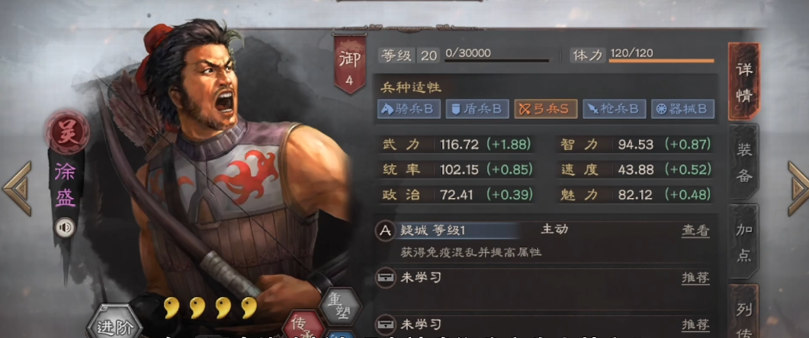The width and height of the screenshot is (809, 338).
Task: Tap the 进阶 hexagon button
Action: pyautogui.click(x=114, y=324)
